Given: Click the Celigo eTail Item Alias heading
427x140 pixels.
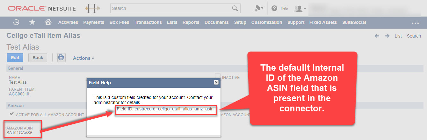Looking at the screenshot, I should (x=43, y=35).
